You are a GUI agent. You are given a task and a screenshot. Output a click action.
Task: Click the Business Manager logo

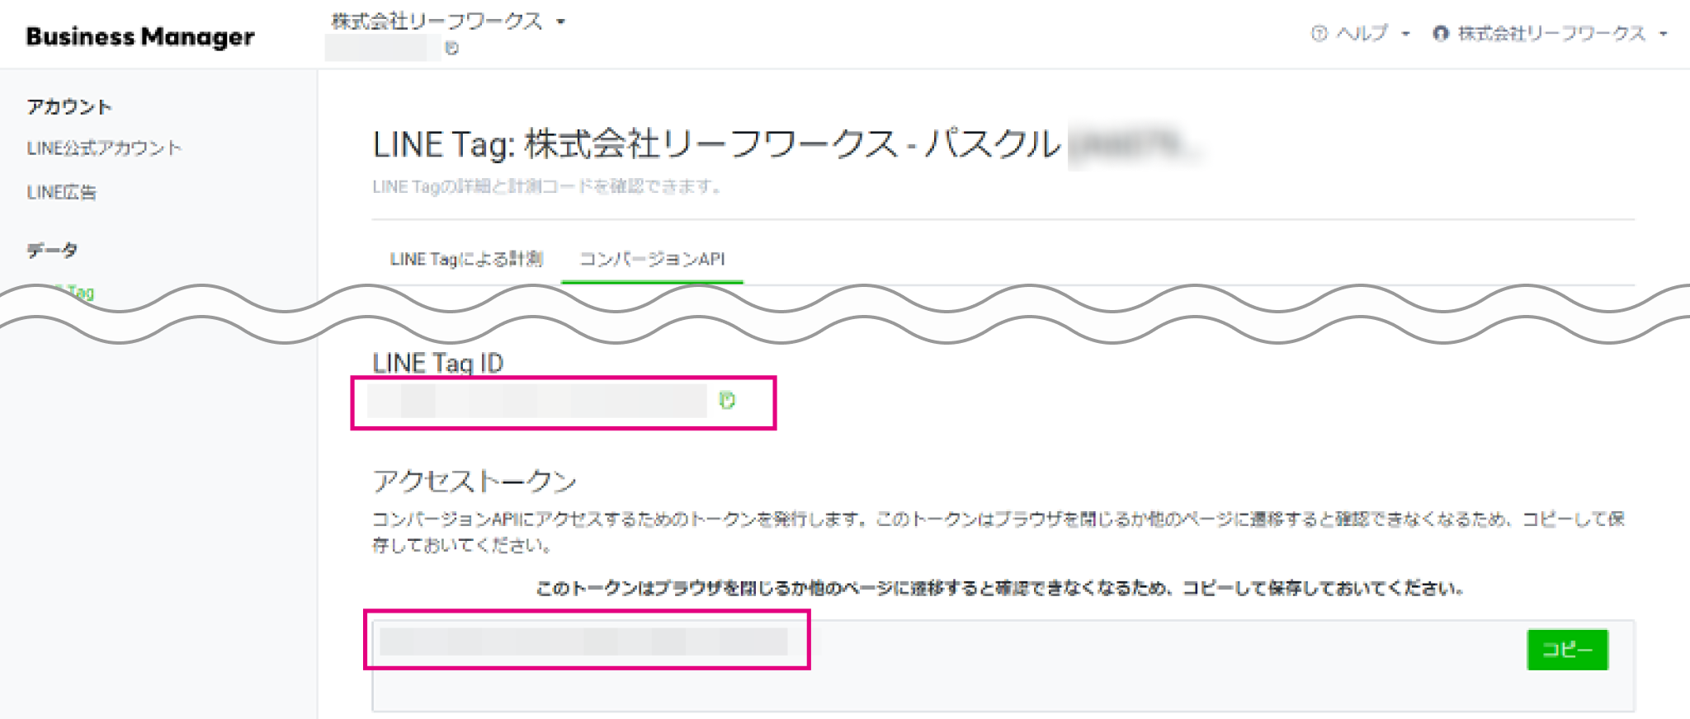(140, 37)
